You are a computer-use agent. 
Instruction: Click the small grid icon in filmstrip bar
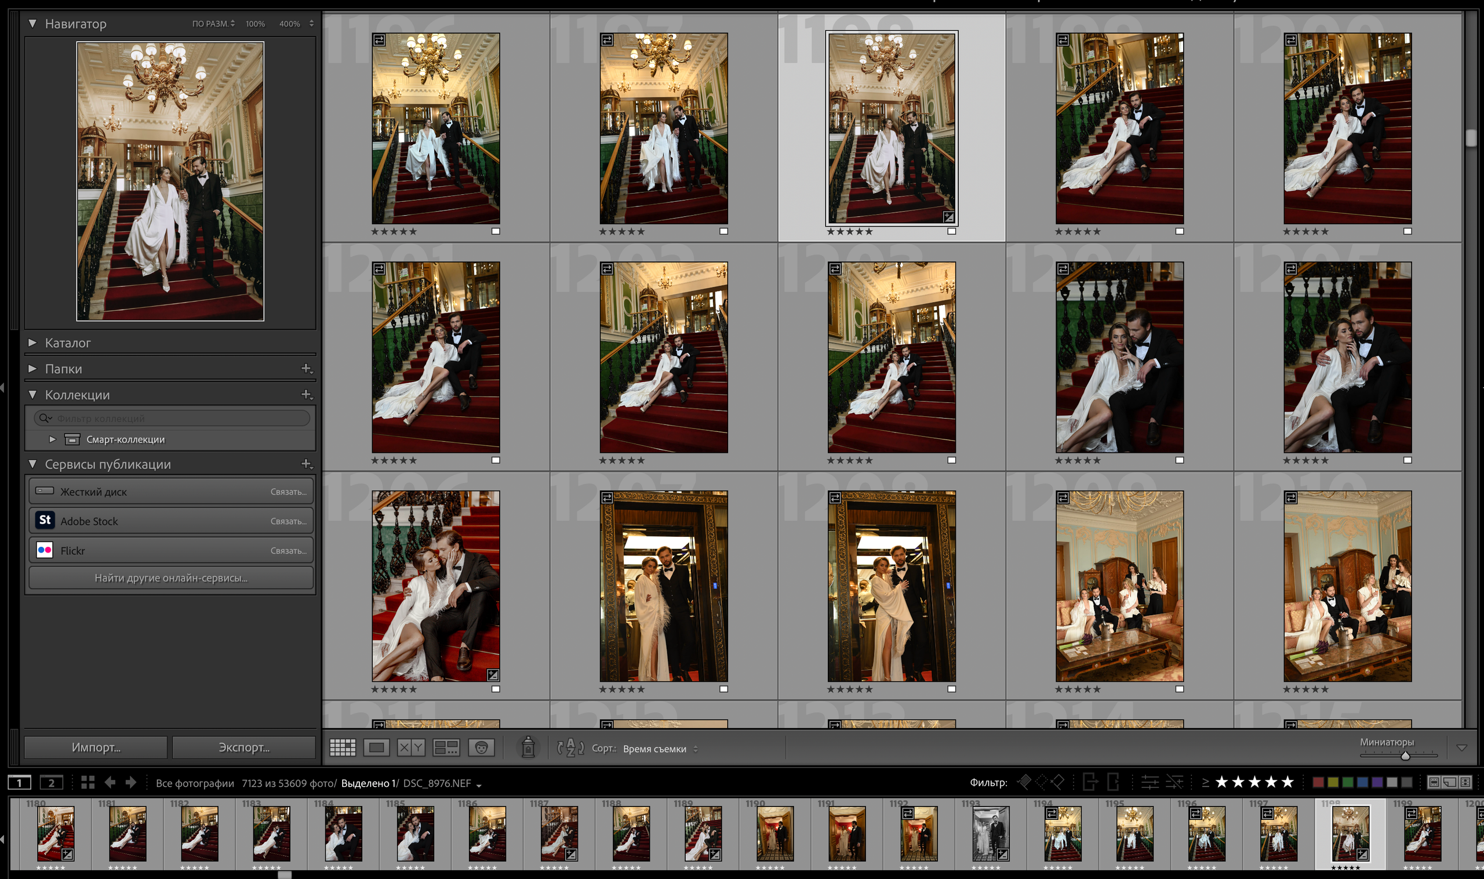tap(88, 782)
